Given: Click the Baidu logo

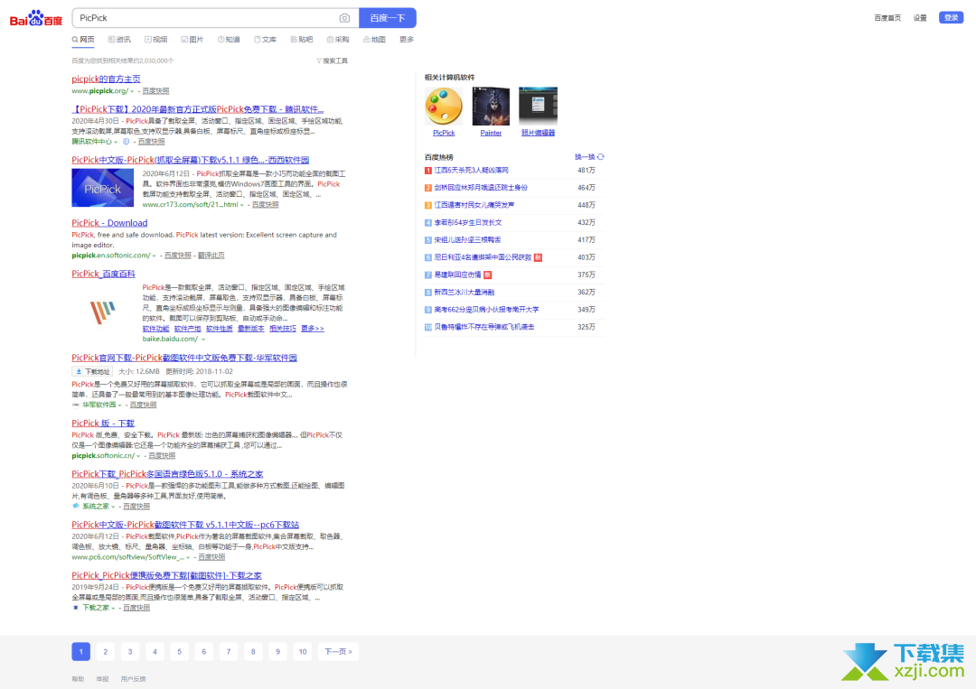Looking at the screenshot, I should 36,18.
